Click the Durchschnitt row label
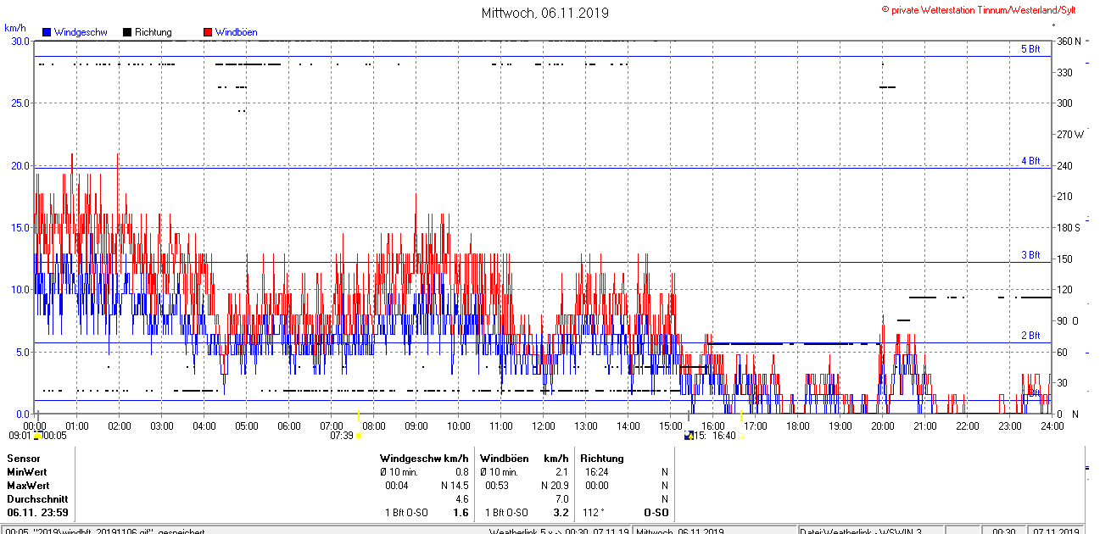The image size is (1111, 534). (37, 499)
